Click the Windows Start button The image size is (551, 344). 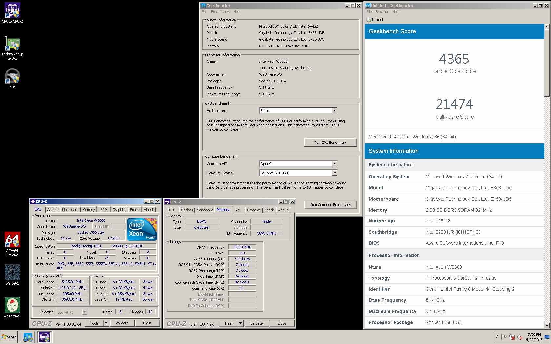coord(9,337)
